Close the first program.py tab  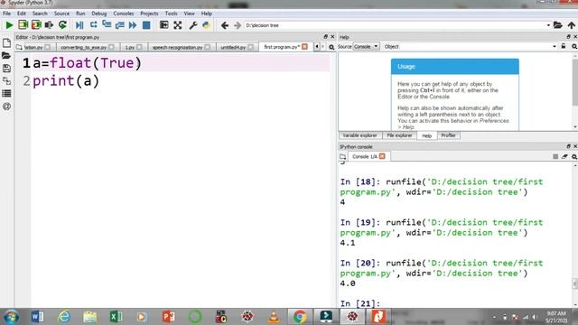(304, 47)
